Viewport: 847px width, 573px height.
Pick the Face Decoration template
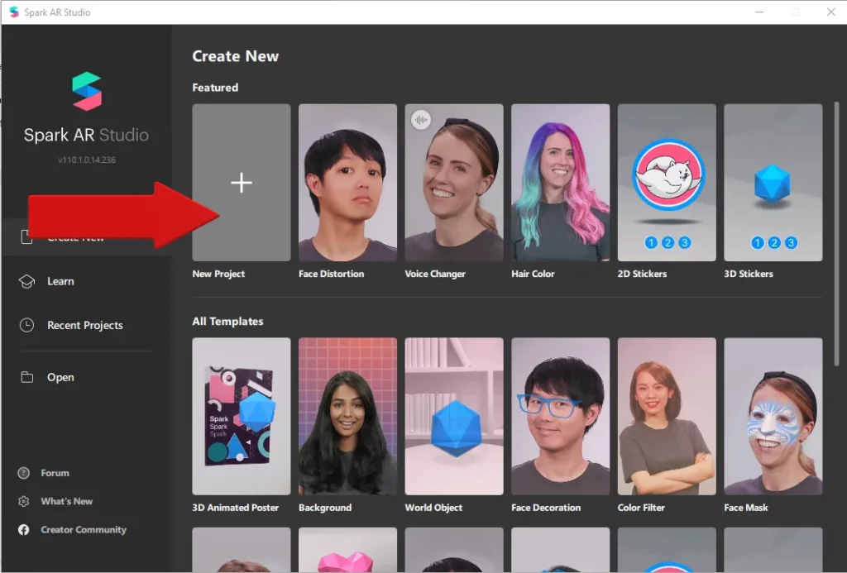point(560,417)
